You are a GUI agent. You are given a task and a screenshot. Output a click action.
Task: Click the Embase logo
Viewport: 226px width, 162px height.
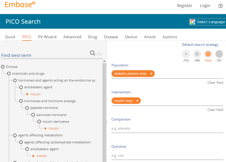point(20,5)
